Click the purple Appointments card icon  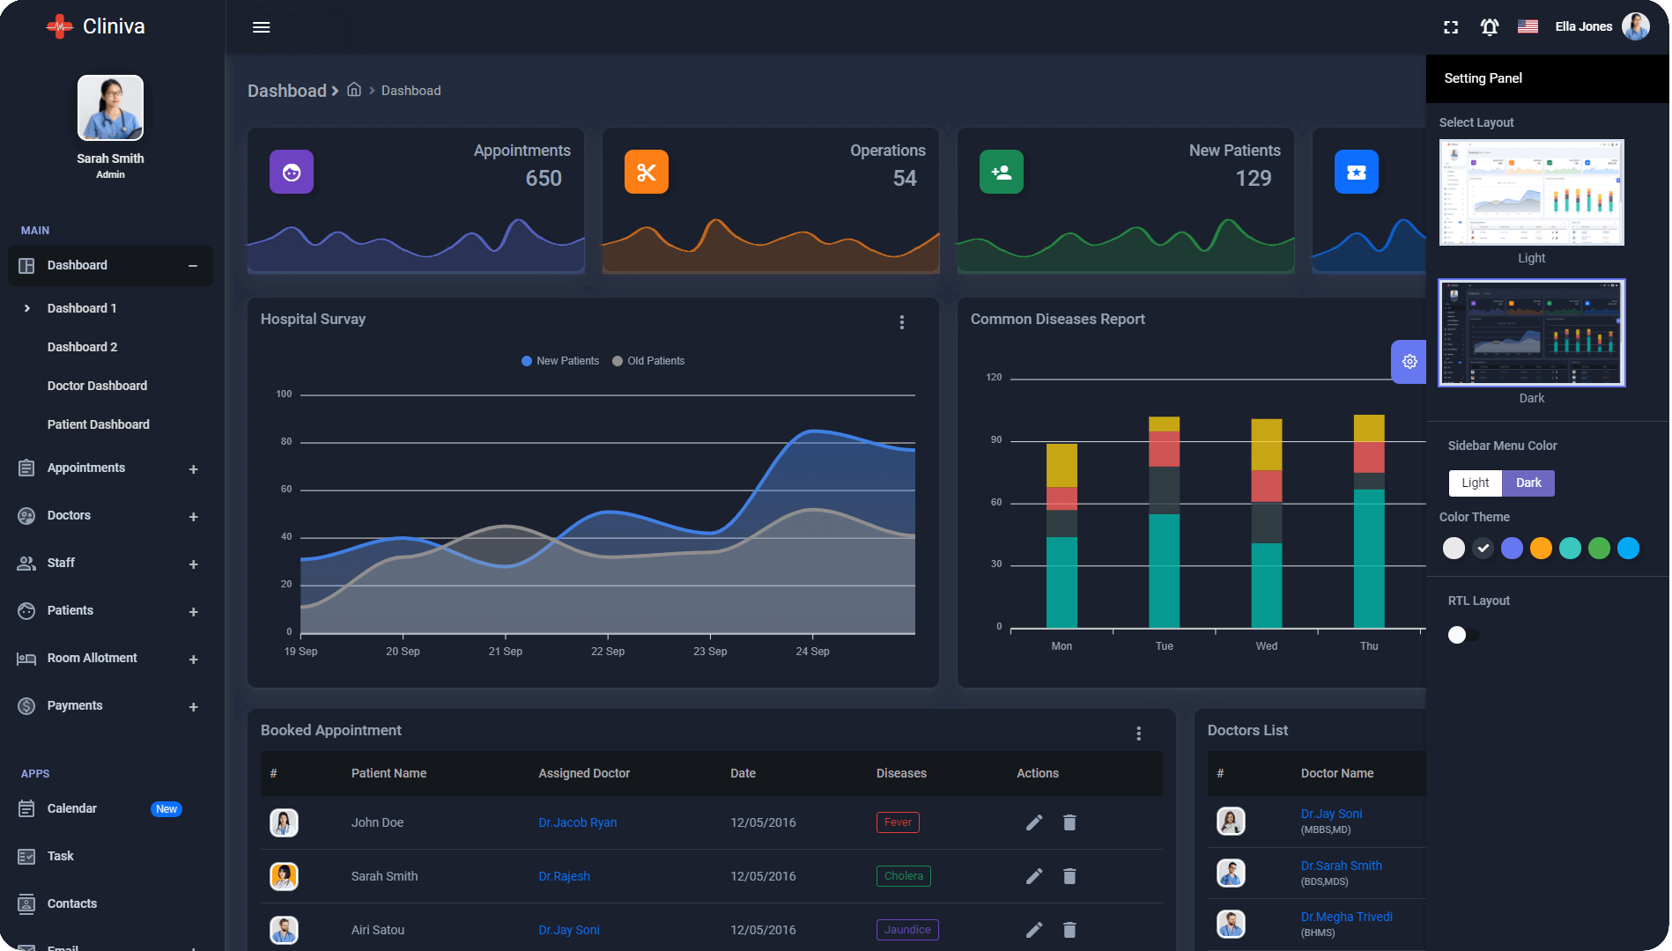[x=292, y=172]
